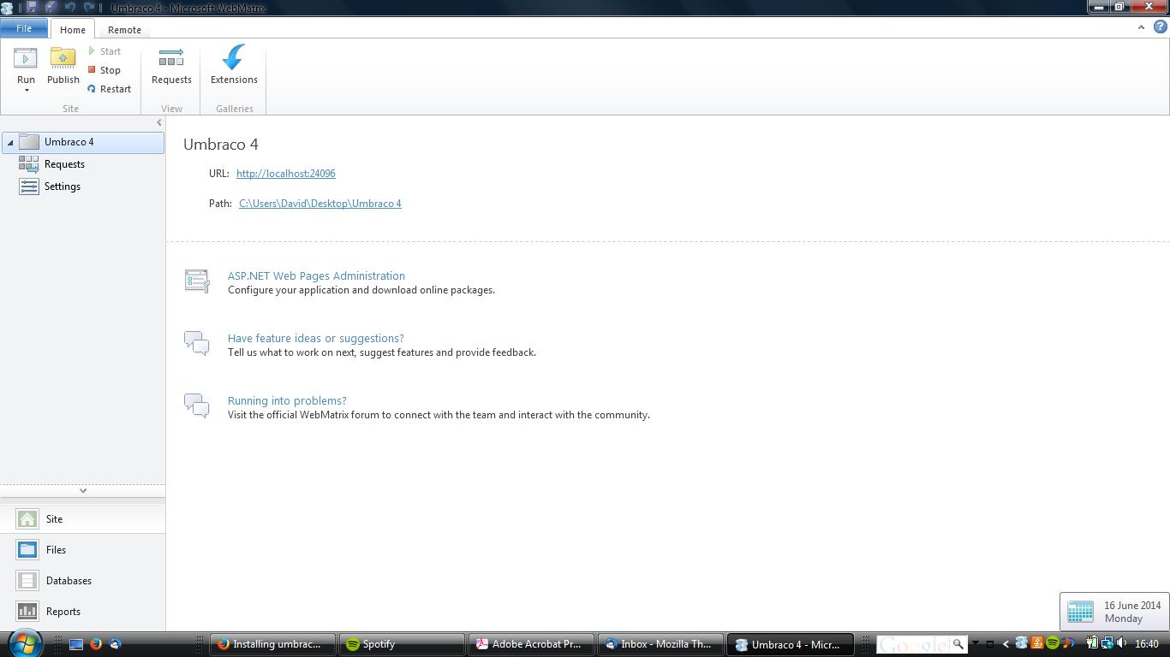
Task: Switch to Spotify taskbar window
Action: [x=403, y=644]
